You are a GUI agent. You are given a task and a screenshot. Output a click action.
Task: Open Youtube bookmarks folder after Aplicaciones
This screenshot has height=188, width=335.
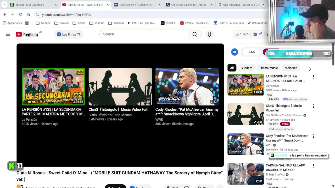click(x=43, y=23)
